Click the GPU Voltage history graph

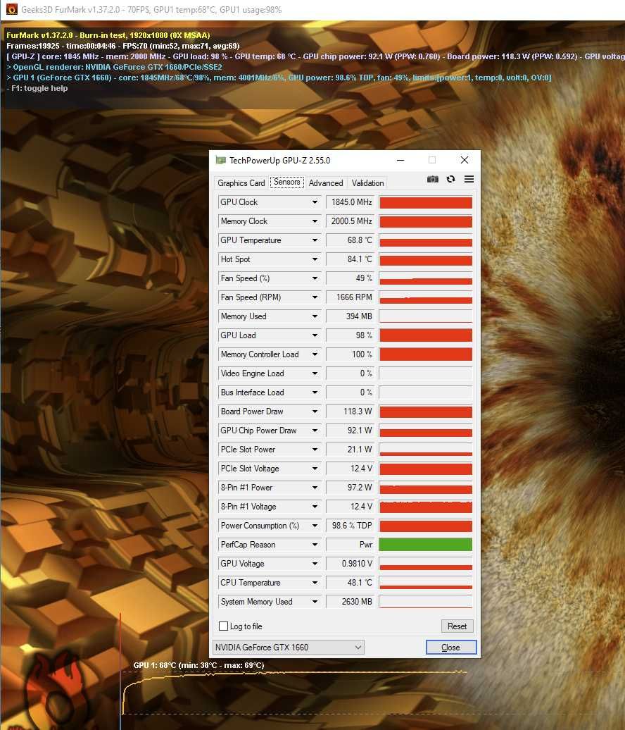click(x=426, y=564)
